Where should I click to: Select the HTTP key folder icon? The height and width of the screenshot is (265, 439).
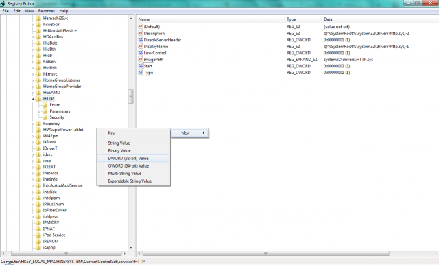38,99
